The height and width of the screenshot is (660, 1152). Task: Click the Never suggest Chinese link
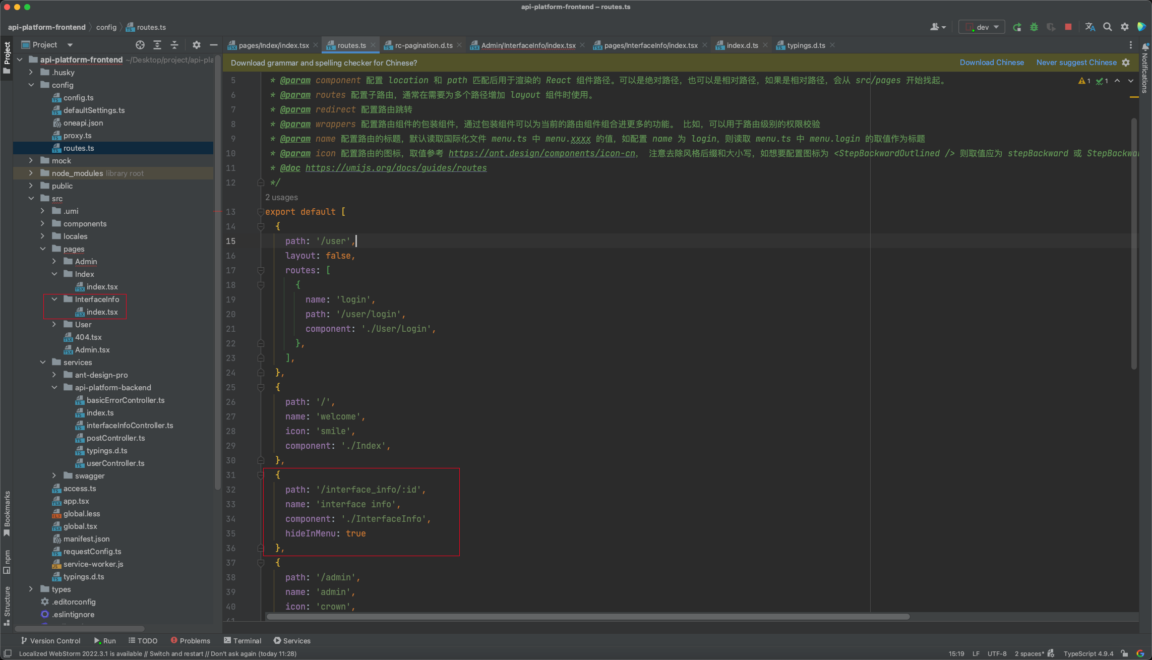click(1076, 63)
